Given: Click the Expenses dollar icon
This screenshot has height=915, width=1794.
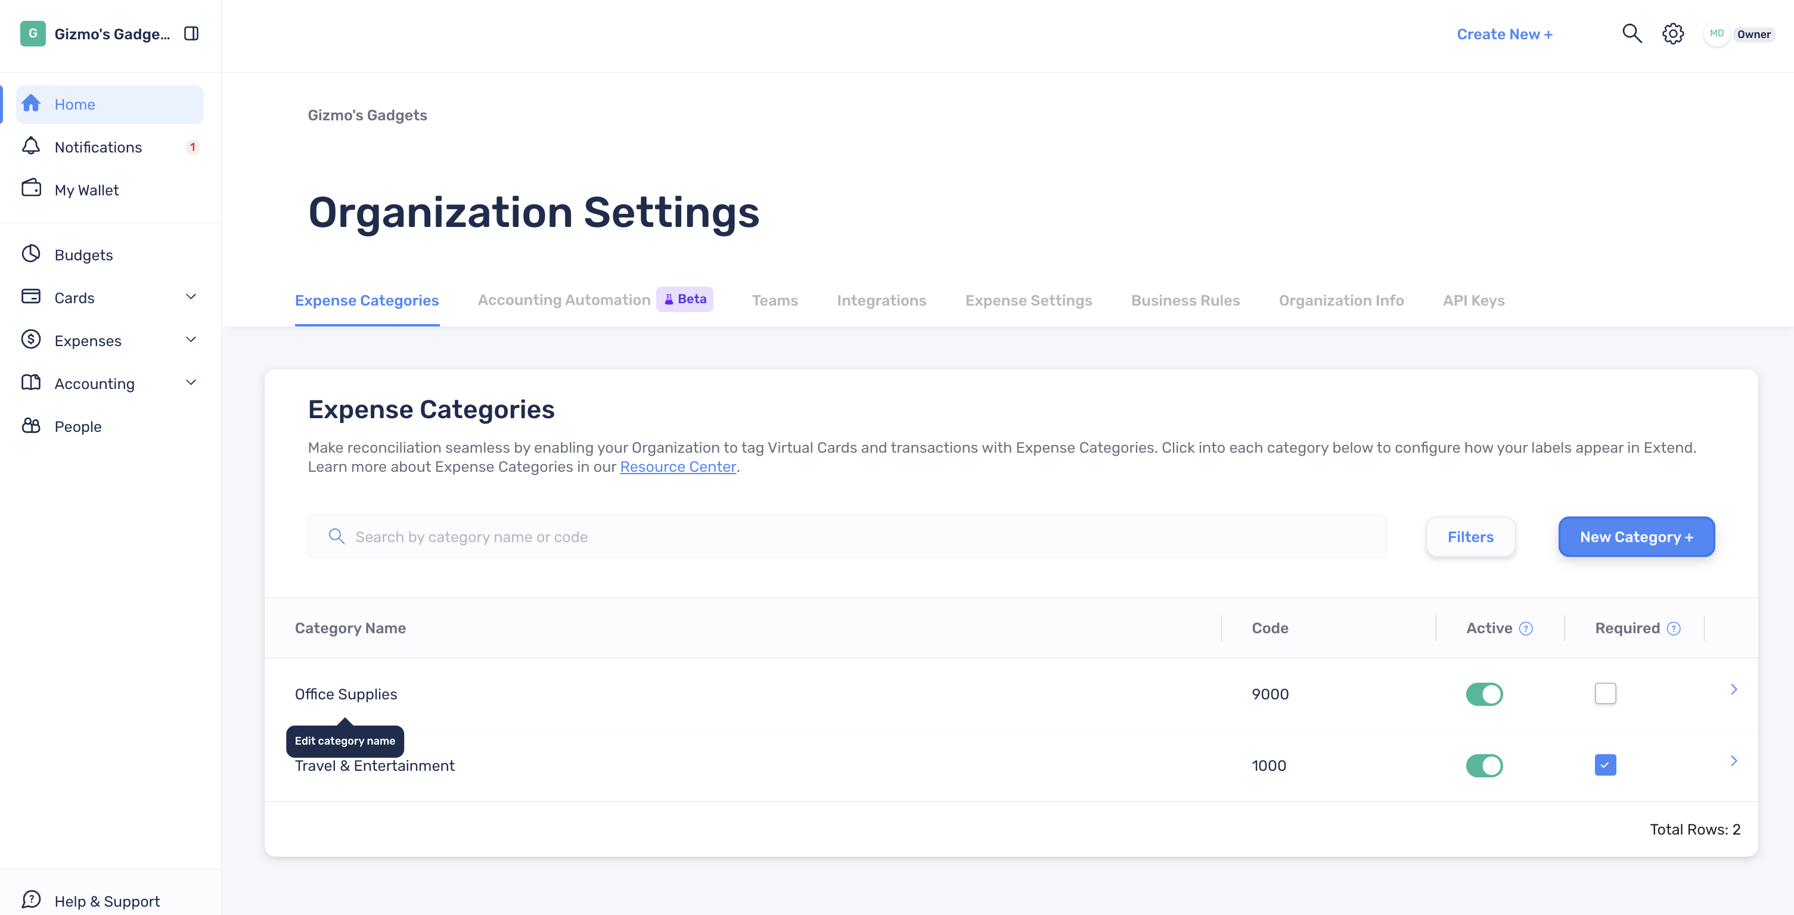Looking at the screenshot, I should point(30,340).
